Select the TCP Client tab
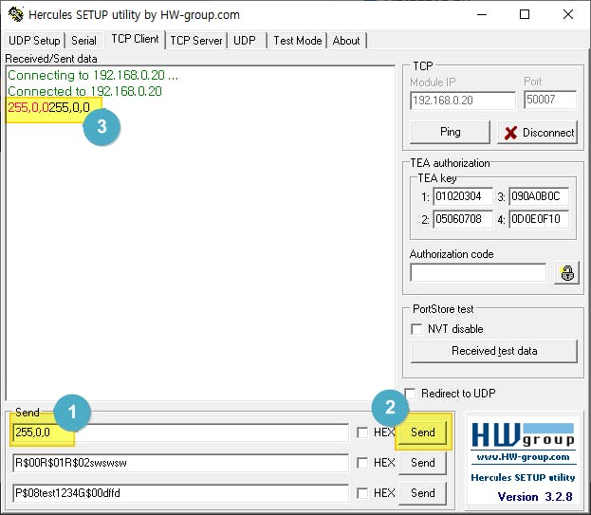Screen dimensions: 591x515 pos(135,39)
